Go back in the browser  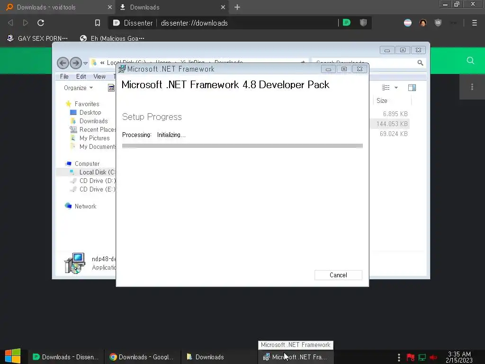click(x=10, y=23)
